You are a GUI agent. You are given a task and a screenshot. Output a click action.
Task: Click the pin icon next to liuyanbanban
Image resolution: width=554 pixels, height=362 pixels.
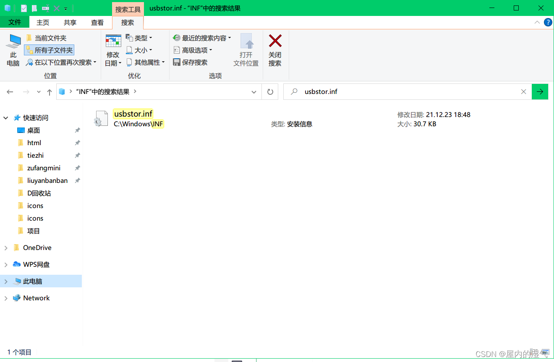[x=77, y=181]
